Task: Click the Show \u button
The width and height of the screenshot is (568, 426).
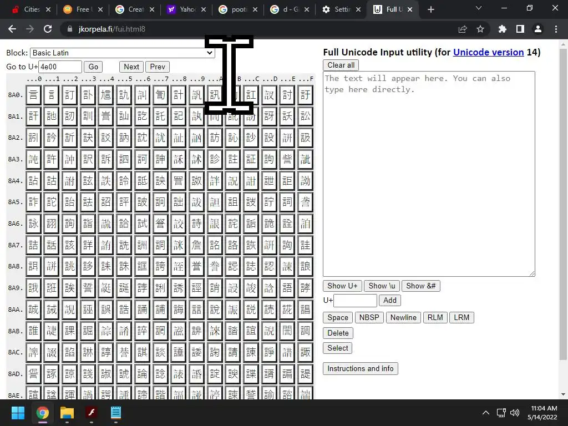Action: (x=382, y=286)
